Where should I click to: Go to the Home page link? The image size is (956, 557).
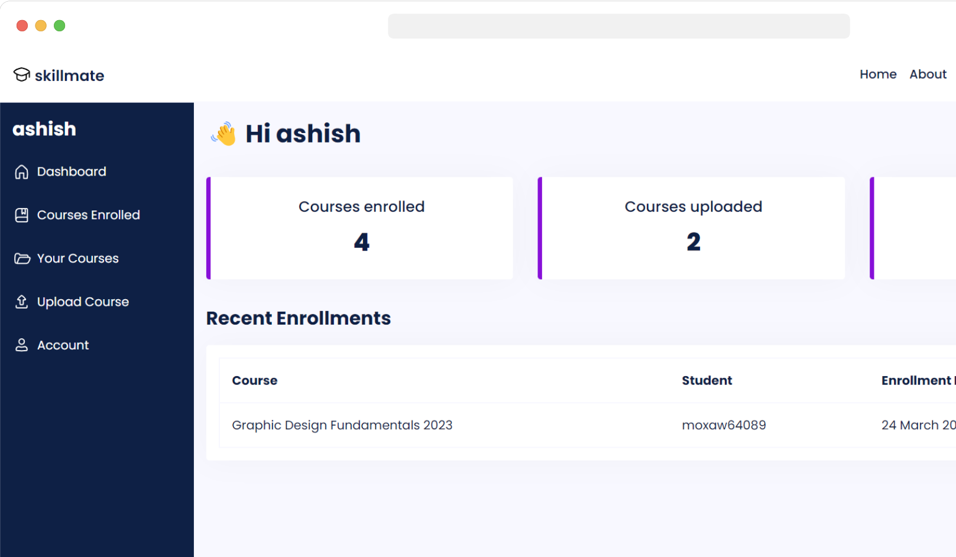[877, 75]
